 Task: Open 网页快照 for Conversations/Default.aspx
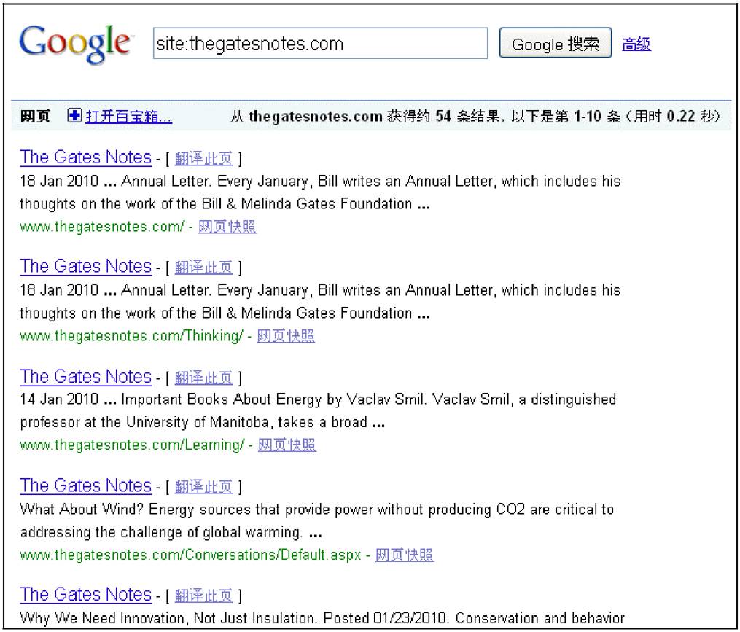[x=404, y=555]
